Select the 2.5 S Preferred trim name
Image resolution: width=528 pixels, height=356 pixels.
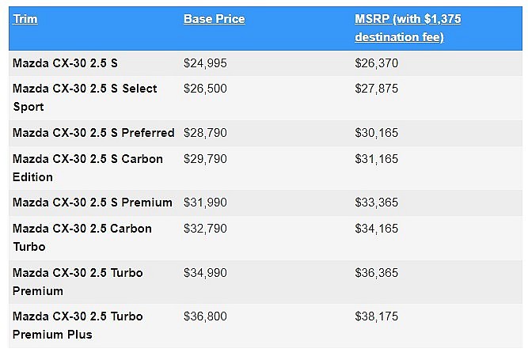pos(93,132)
